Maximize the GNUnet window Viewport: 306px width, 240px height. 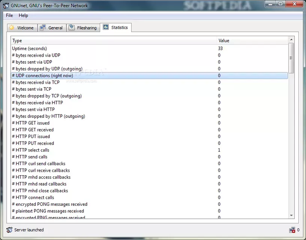click(281, 4)
